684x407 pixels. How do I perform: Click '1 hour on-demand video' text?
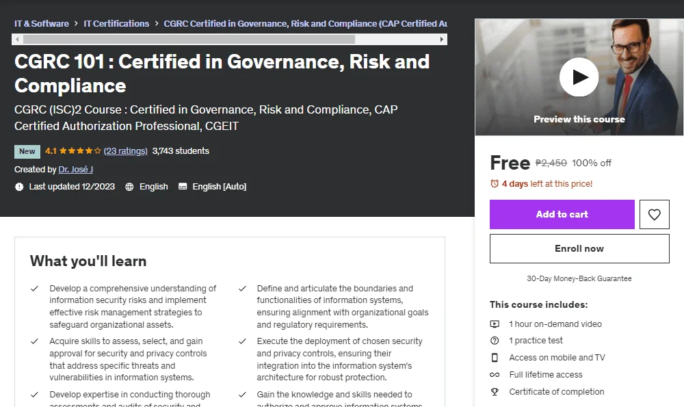[555, 324]
